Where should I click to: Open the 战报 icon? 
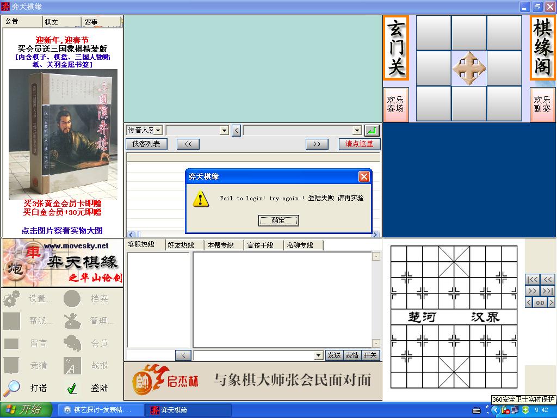click(x=72, y=365)
